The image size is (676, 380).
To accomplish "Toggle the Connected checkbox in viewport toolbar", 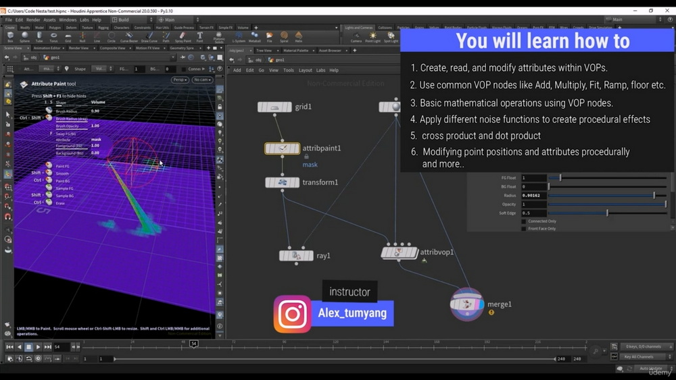I will coord(184,69).
